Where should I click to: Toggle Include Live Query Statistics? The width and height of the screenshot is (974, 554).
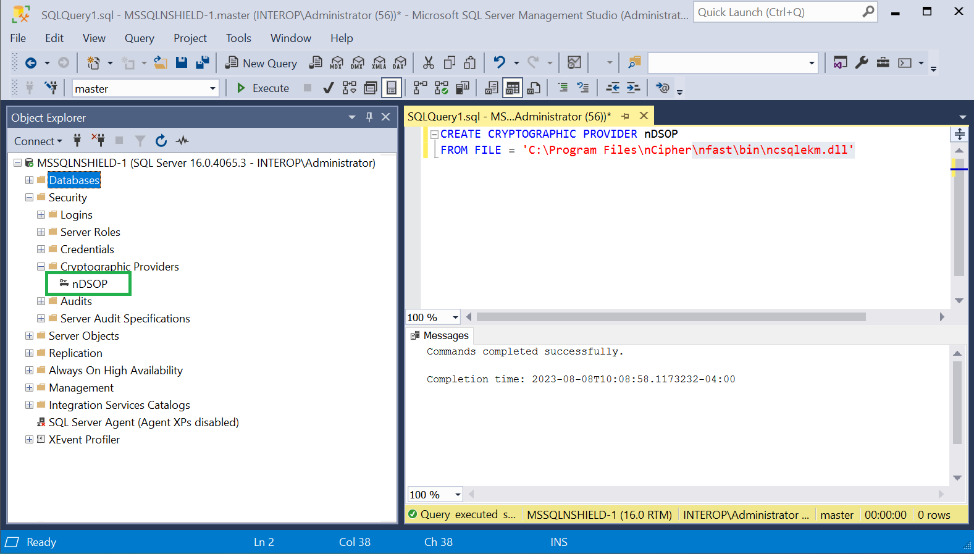tap(442, 88)
